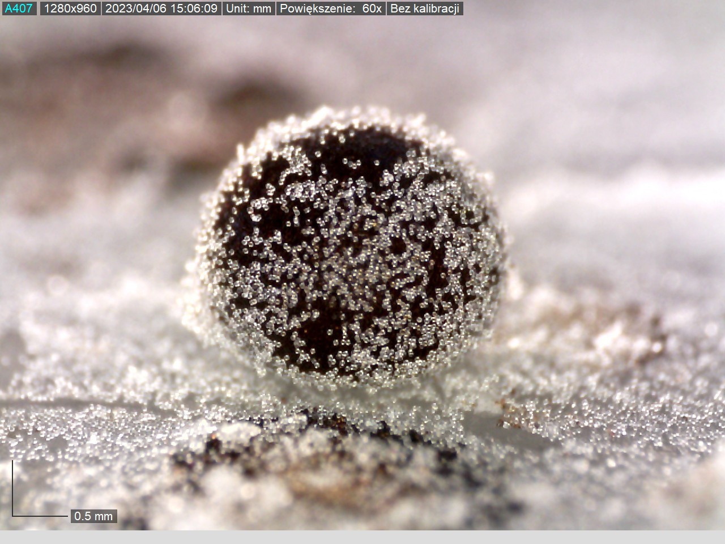Click the 0.5 mm scale label
This screenshot has height=544, width=725.
pos(93,516)
